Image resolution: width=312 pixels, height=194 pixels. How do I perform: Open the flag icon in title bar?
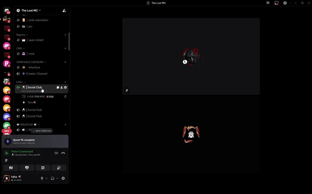click(x=268, y=3)
